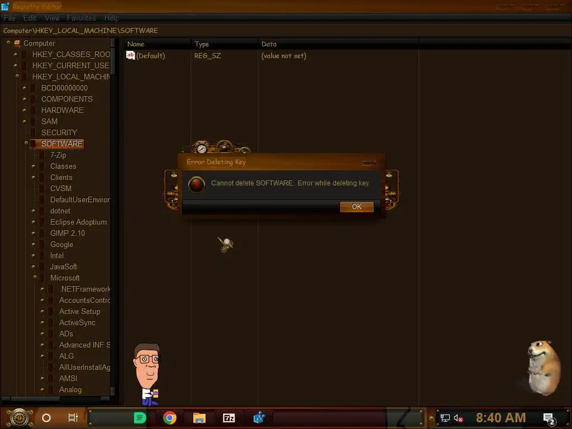Screen dimensions: 572x429
Task: Open the notification center icon
Action: tap(550, 419)
